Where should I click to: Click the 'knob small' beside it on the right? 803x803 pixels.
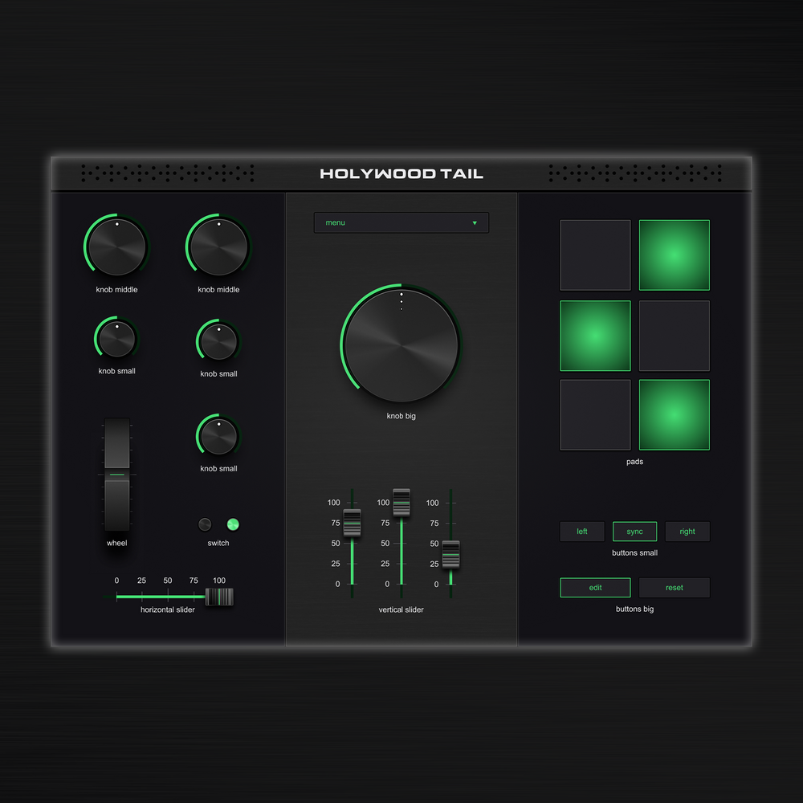[x=218, y=341]
